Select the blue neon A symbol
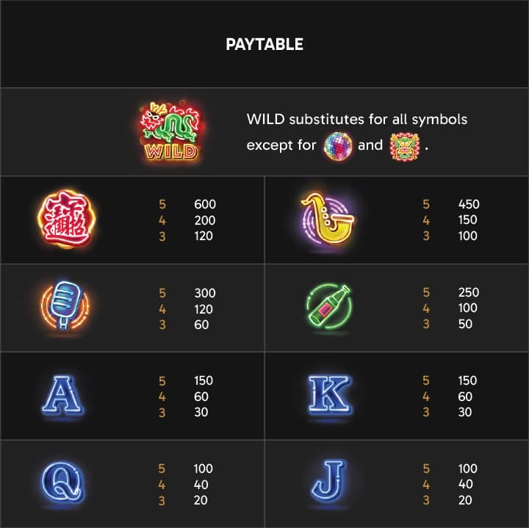 pos(62,395)
